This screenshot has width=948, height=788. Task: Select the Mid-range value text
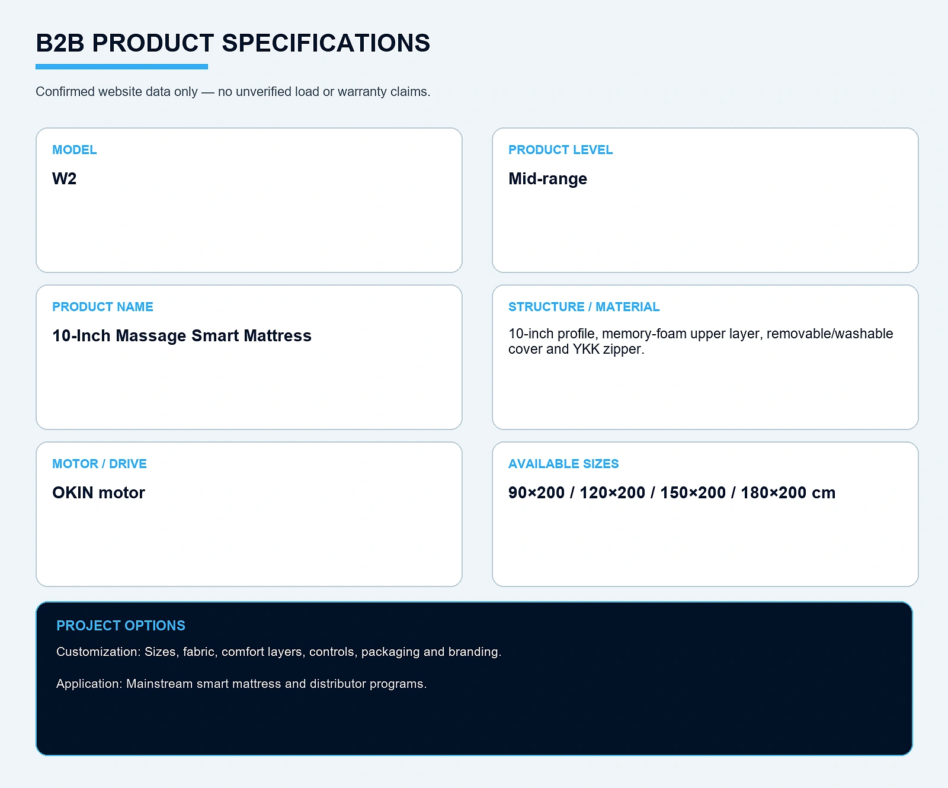click(x=547, y=179)
